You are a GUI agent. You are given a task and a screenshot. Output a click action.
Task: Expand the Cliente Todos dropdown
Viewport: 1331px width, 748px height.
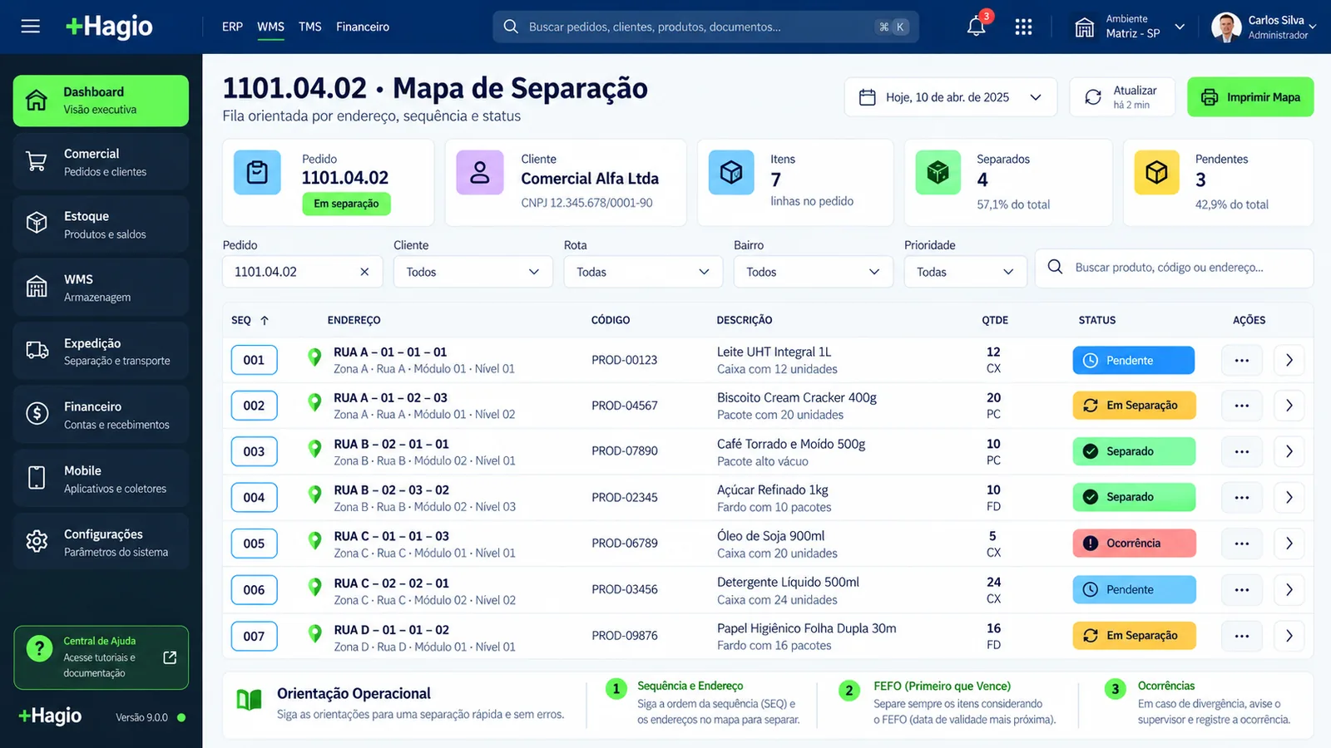pyautogui.click(x=473, y=272)
